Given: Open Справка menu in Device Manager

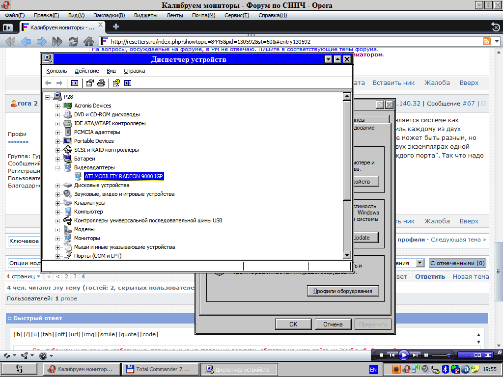Looking at the screenshot, I should tap(135, 71).
